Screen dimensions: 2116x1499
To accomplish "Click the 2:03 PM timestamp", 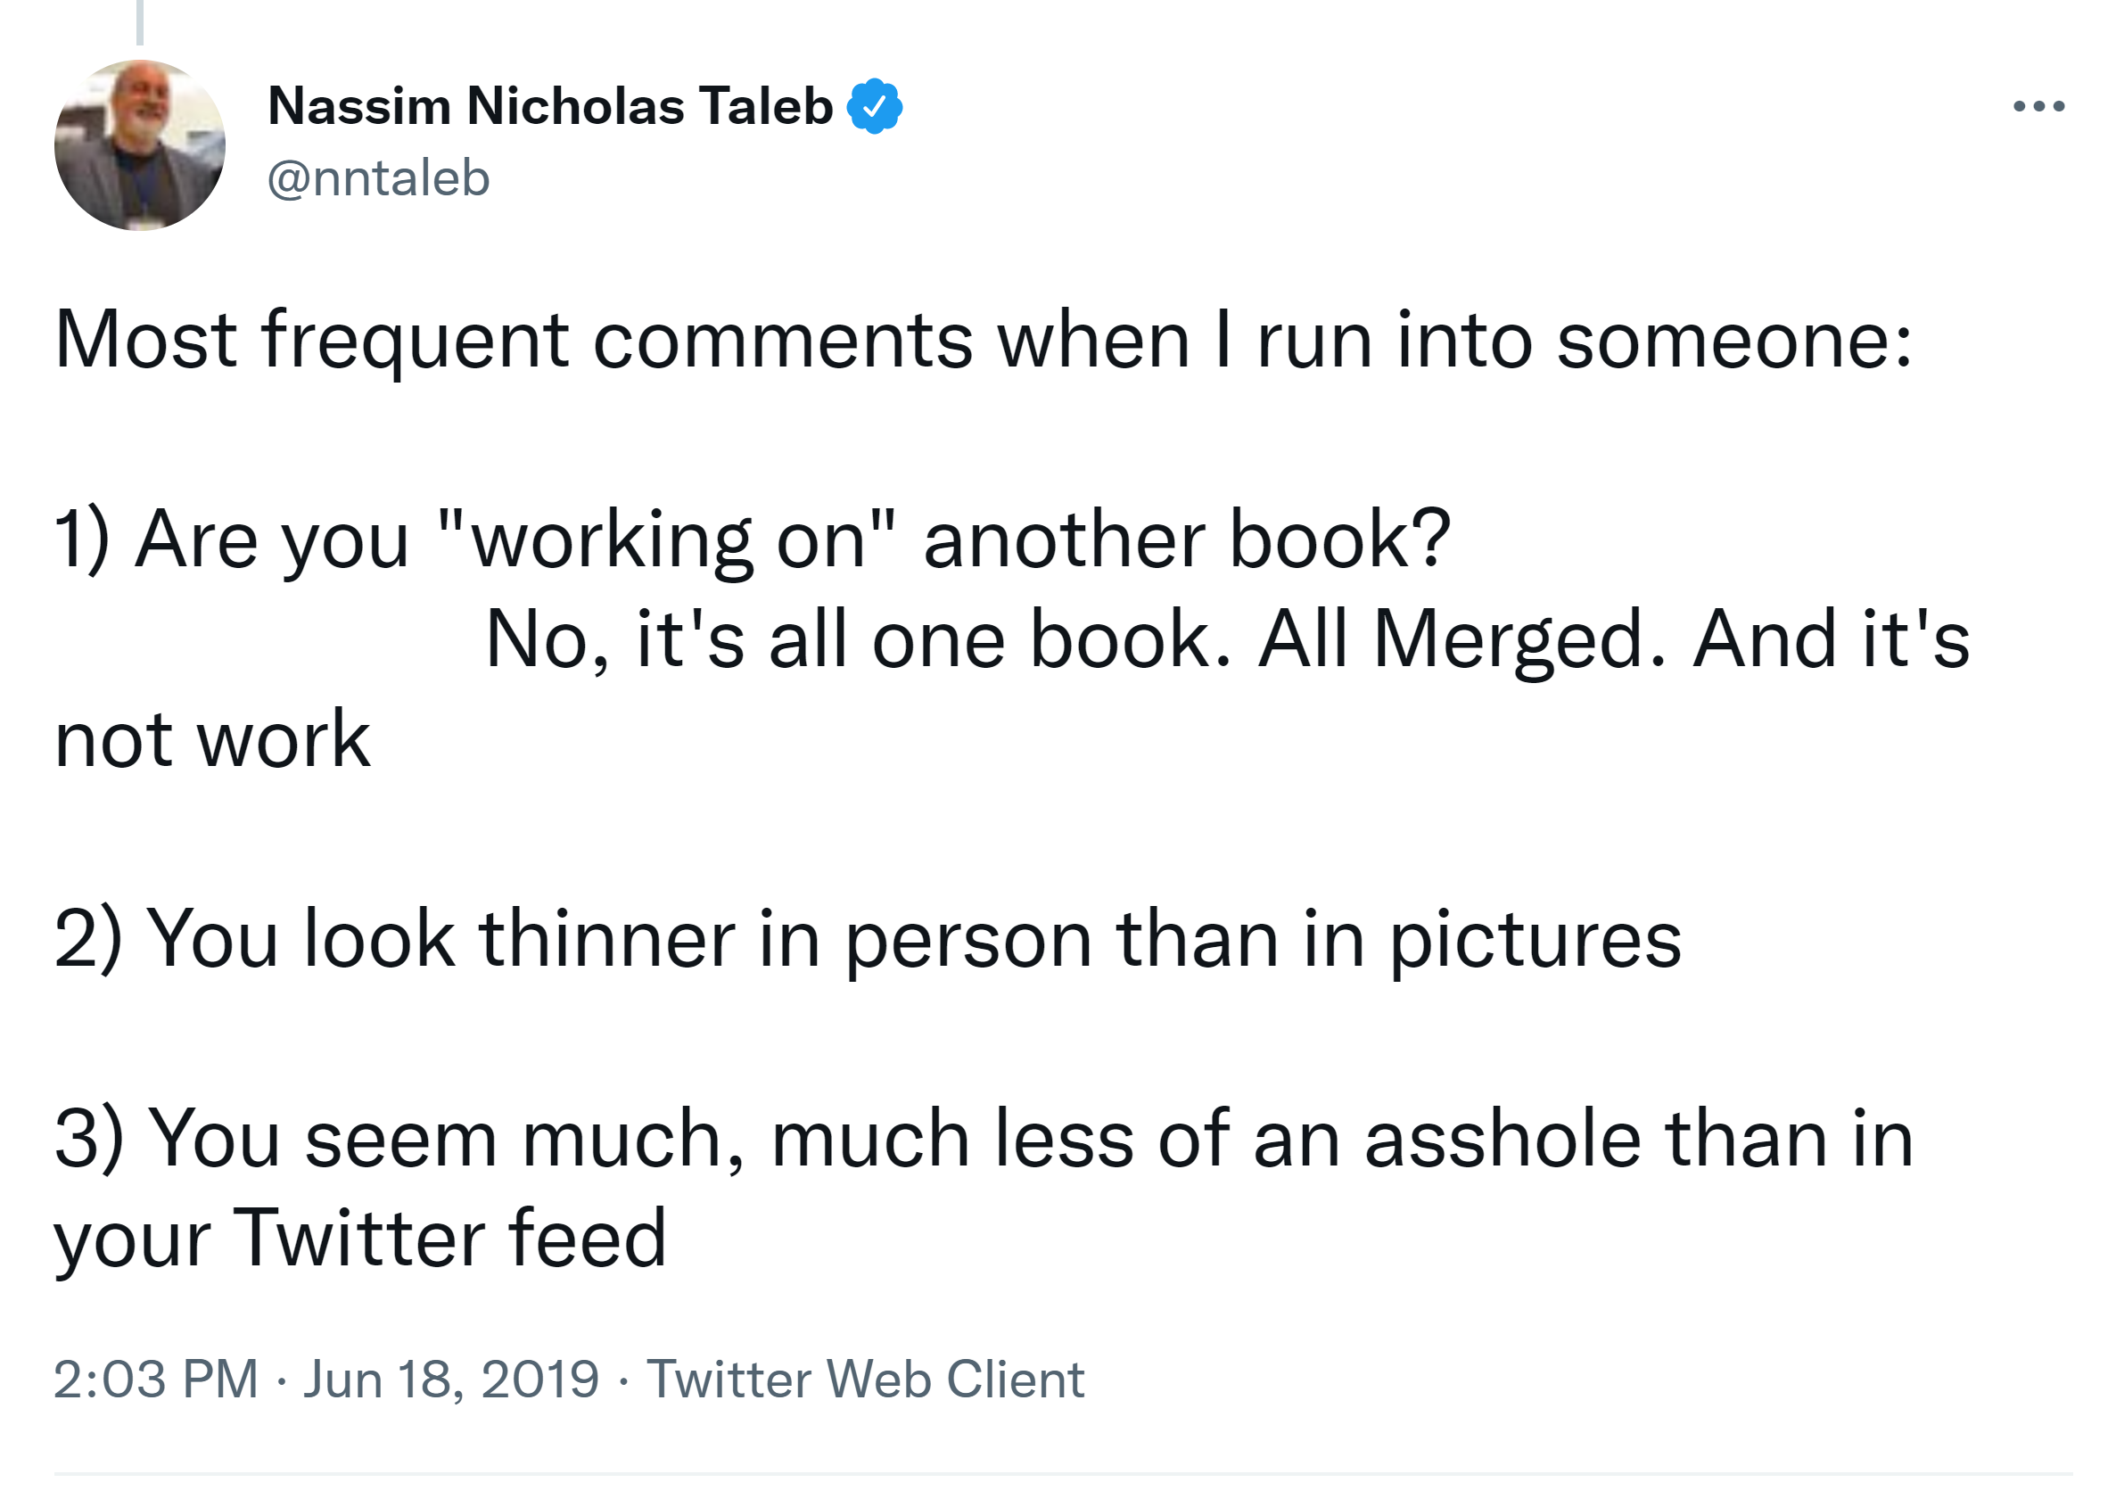I will click(155, 1379).
